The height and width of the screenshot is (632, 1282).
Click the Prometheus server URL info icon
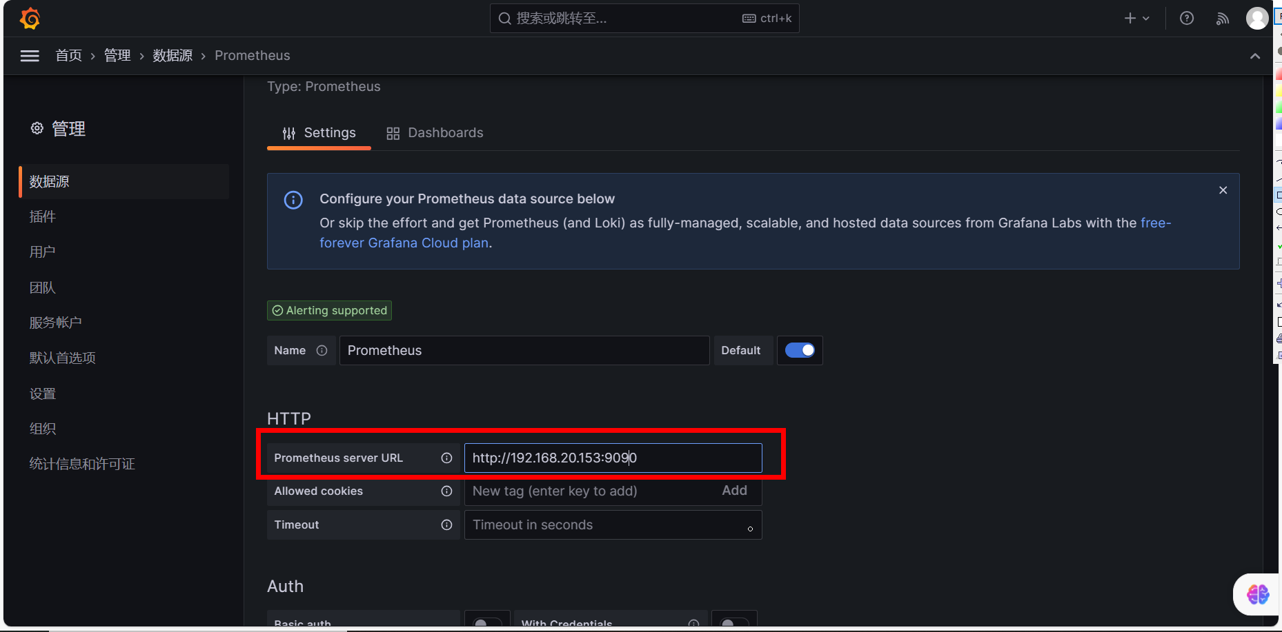point(446,458)
